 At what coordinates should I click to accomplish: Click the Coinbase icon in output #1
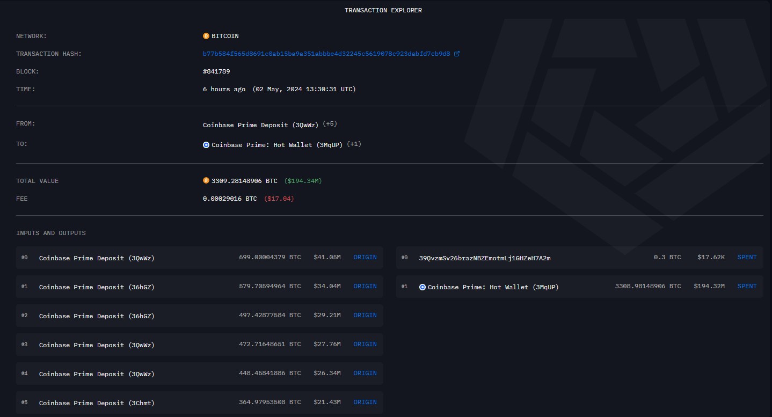point(423,287)
